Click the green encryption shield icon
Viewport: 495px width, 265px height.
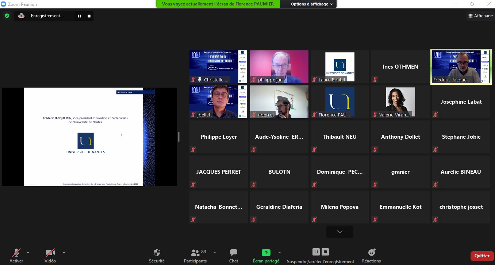7,16
